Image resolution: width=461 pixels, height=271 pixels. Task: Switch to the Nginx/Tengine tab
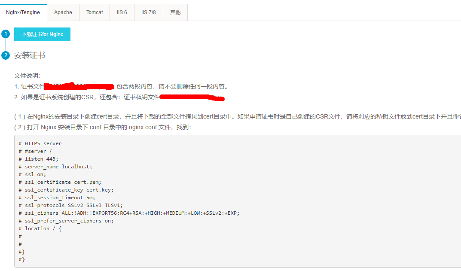pos(23,12)
